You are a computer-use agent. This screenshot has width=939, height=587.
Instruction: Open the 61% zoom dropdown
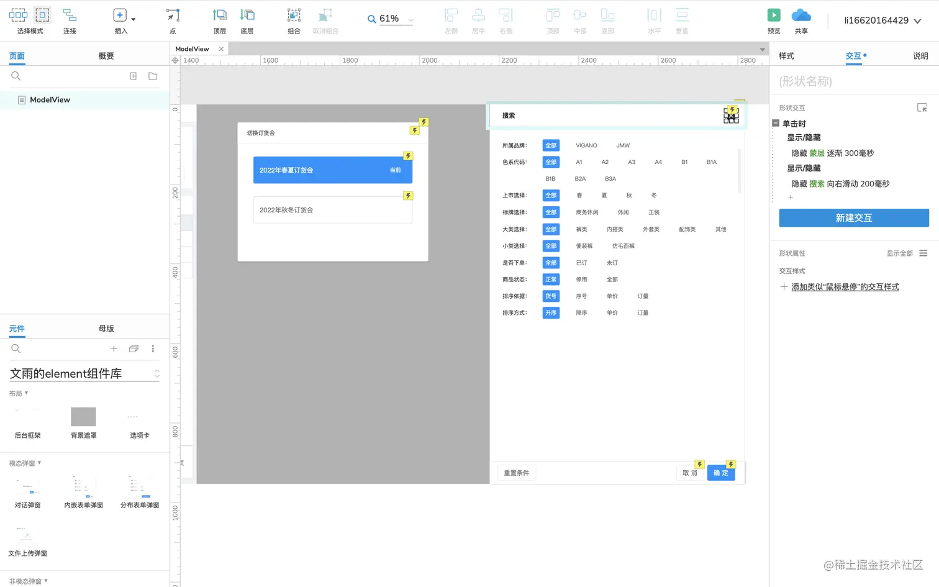click(x=411, y=20)
